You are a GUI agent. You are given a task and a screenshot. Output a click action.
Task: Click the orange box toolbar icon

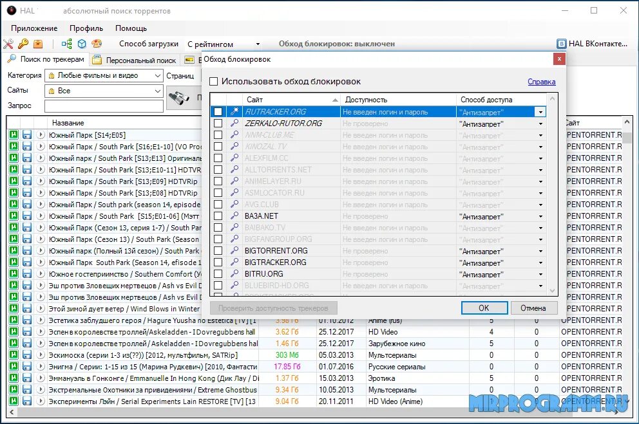click(38, 44)
